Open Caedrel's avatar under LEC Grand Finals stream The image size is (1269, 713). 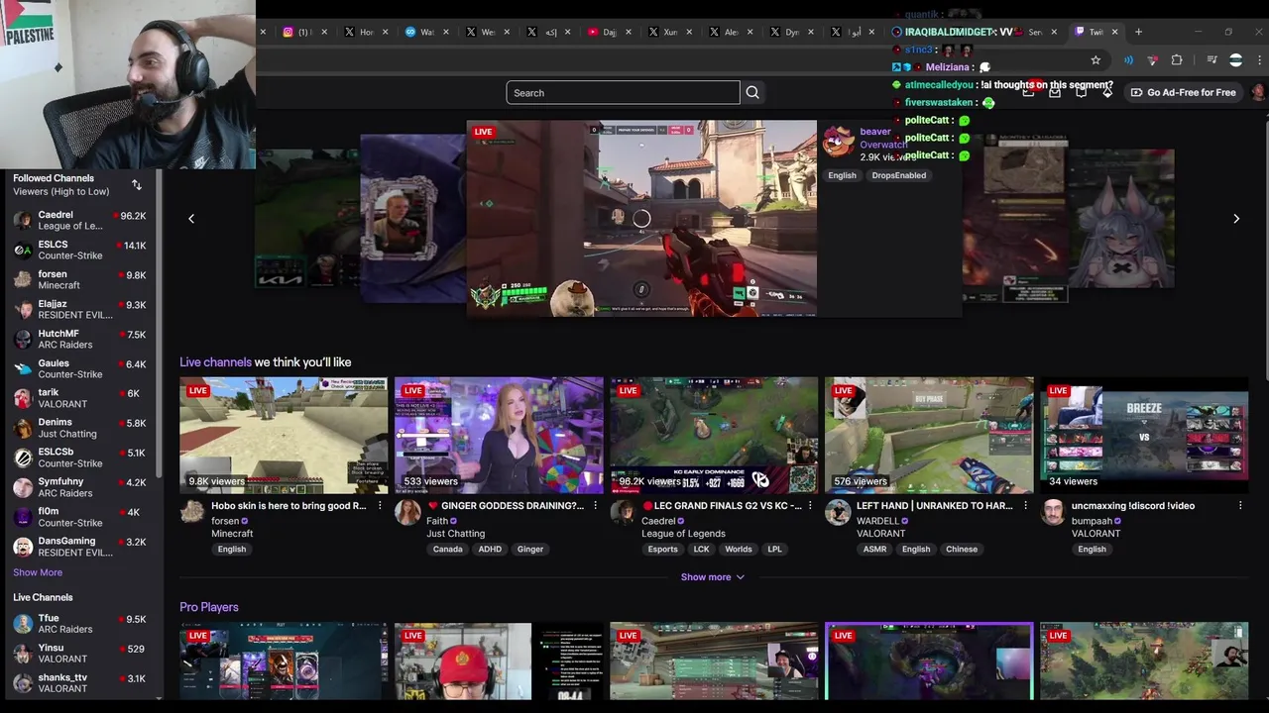(623, 512)
